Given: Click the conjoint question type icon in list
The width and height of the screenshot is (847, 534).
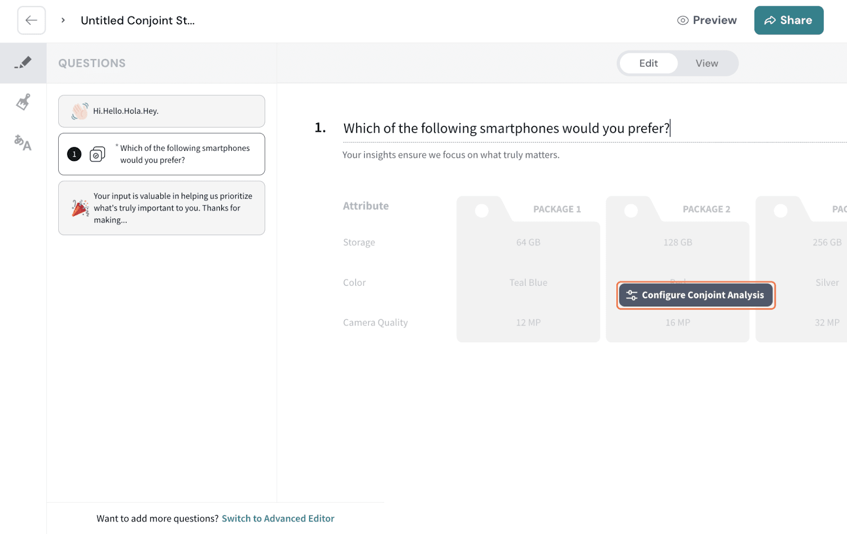Looking at the screenshot, I should 97,155.
